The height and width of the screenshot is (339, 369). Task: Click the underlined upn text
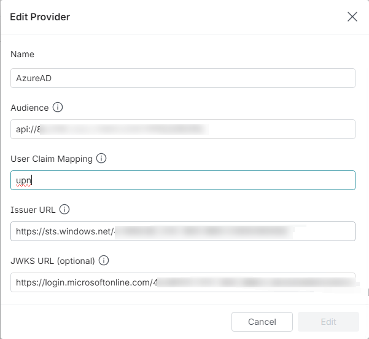point(23,181)
